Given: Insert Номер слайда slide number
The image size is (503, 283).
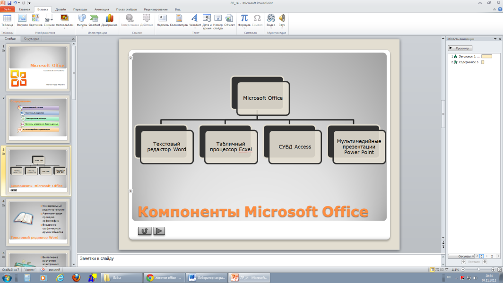Looking at the screenshot, I should click(218, 22).
